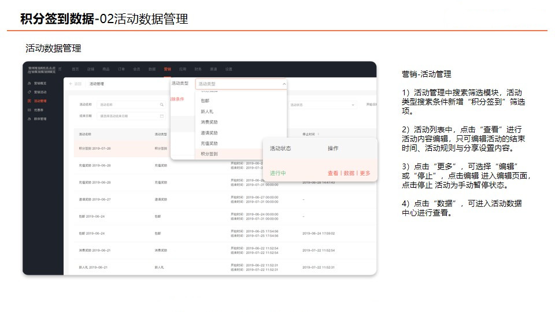Open the 订单 top navigation tab
Image resolution: width=555 pixels, height=312 pixels.
(x=121, y=69)
